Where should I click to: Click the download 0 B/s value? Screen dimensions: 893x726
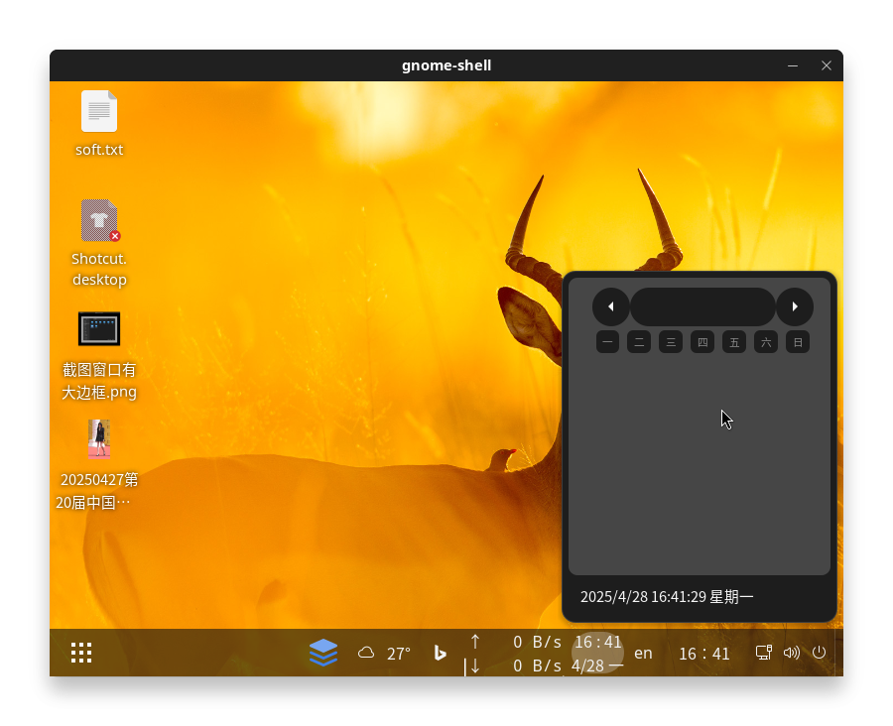(537, 665)
